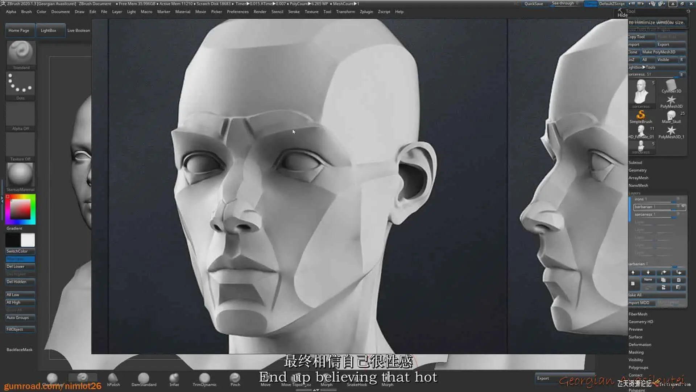Select the hPolish brush
This screenshot has width=696, height=392.
(113, 379)
